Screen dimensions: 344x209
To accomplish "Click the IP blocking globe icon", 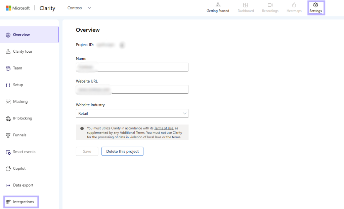I will pos(8,118).
